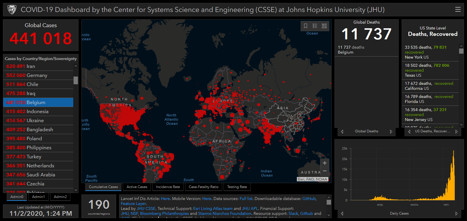The image size is (467, 221).
Task: Select Turkey in the country list
Action: [38, 157]
